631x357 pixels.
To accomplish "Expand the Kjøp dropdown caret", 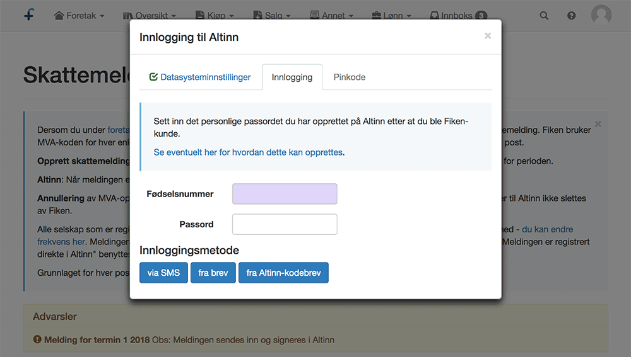I will (x=232, y=16).
